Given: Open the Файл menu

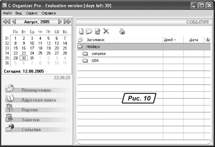Looking at the screenshot, I should [7, 13].
